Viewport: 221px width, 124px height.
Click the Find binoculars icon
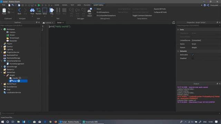pyautogui.click(x=32, y=10)
